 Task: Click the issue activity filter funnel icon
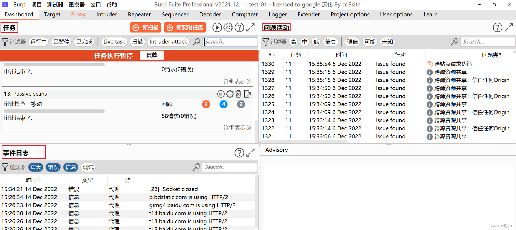point(266,42)
